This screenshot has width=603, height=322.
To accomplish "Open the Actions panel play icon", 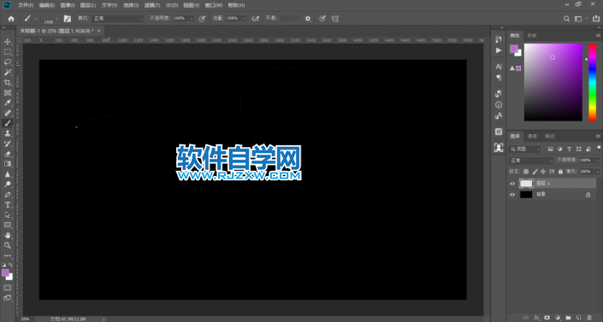I will tap(499, 50).
